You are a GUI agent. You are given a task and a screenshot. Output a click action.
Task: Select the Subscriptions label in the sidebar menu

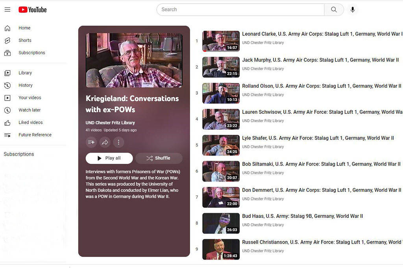(x=31, y=53)
